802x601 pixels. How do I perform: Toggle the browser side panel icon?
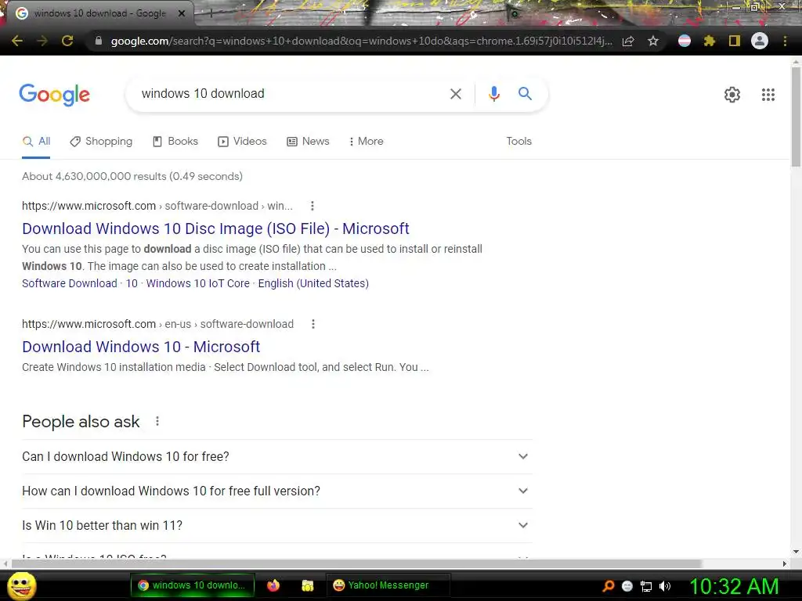click(x=735, y=41)
